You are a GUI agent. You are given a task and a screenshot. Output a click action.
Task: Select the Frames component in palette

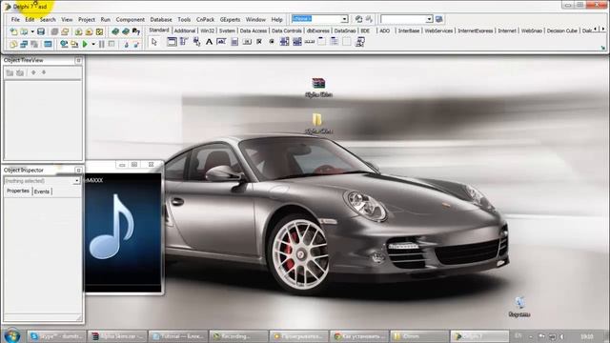pyautogui.click(x=172, y=42)
